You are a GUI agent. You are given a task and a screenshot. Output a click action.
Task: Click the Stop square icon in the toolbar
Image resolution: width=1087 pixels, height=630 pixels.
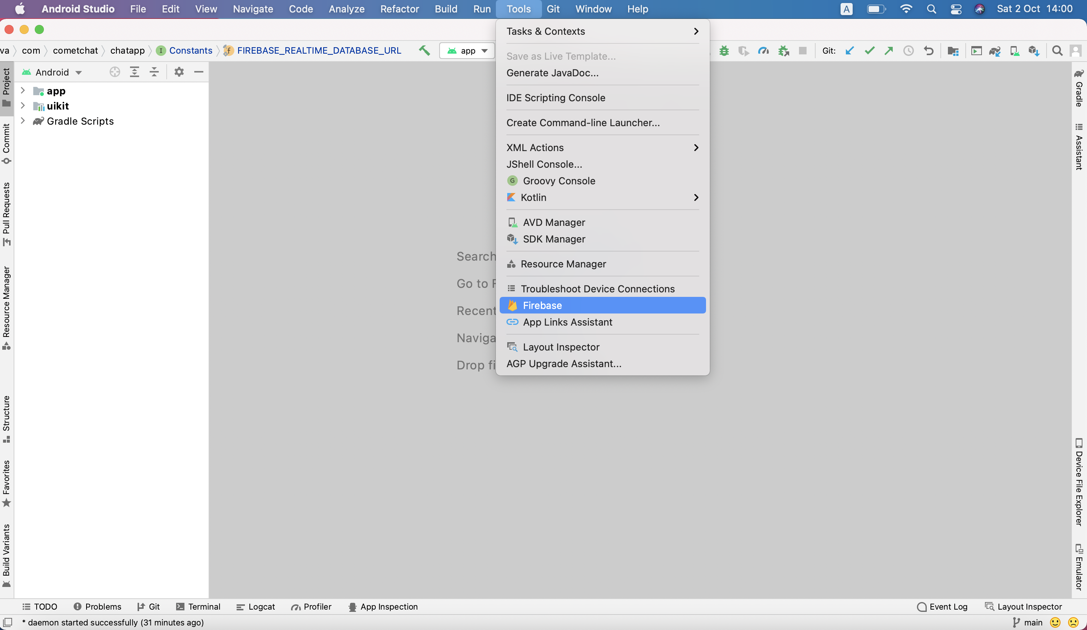pos(803,51)
